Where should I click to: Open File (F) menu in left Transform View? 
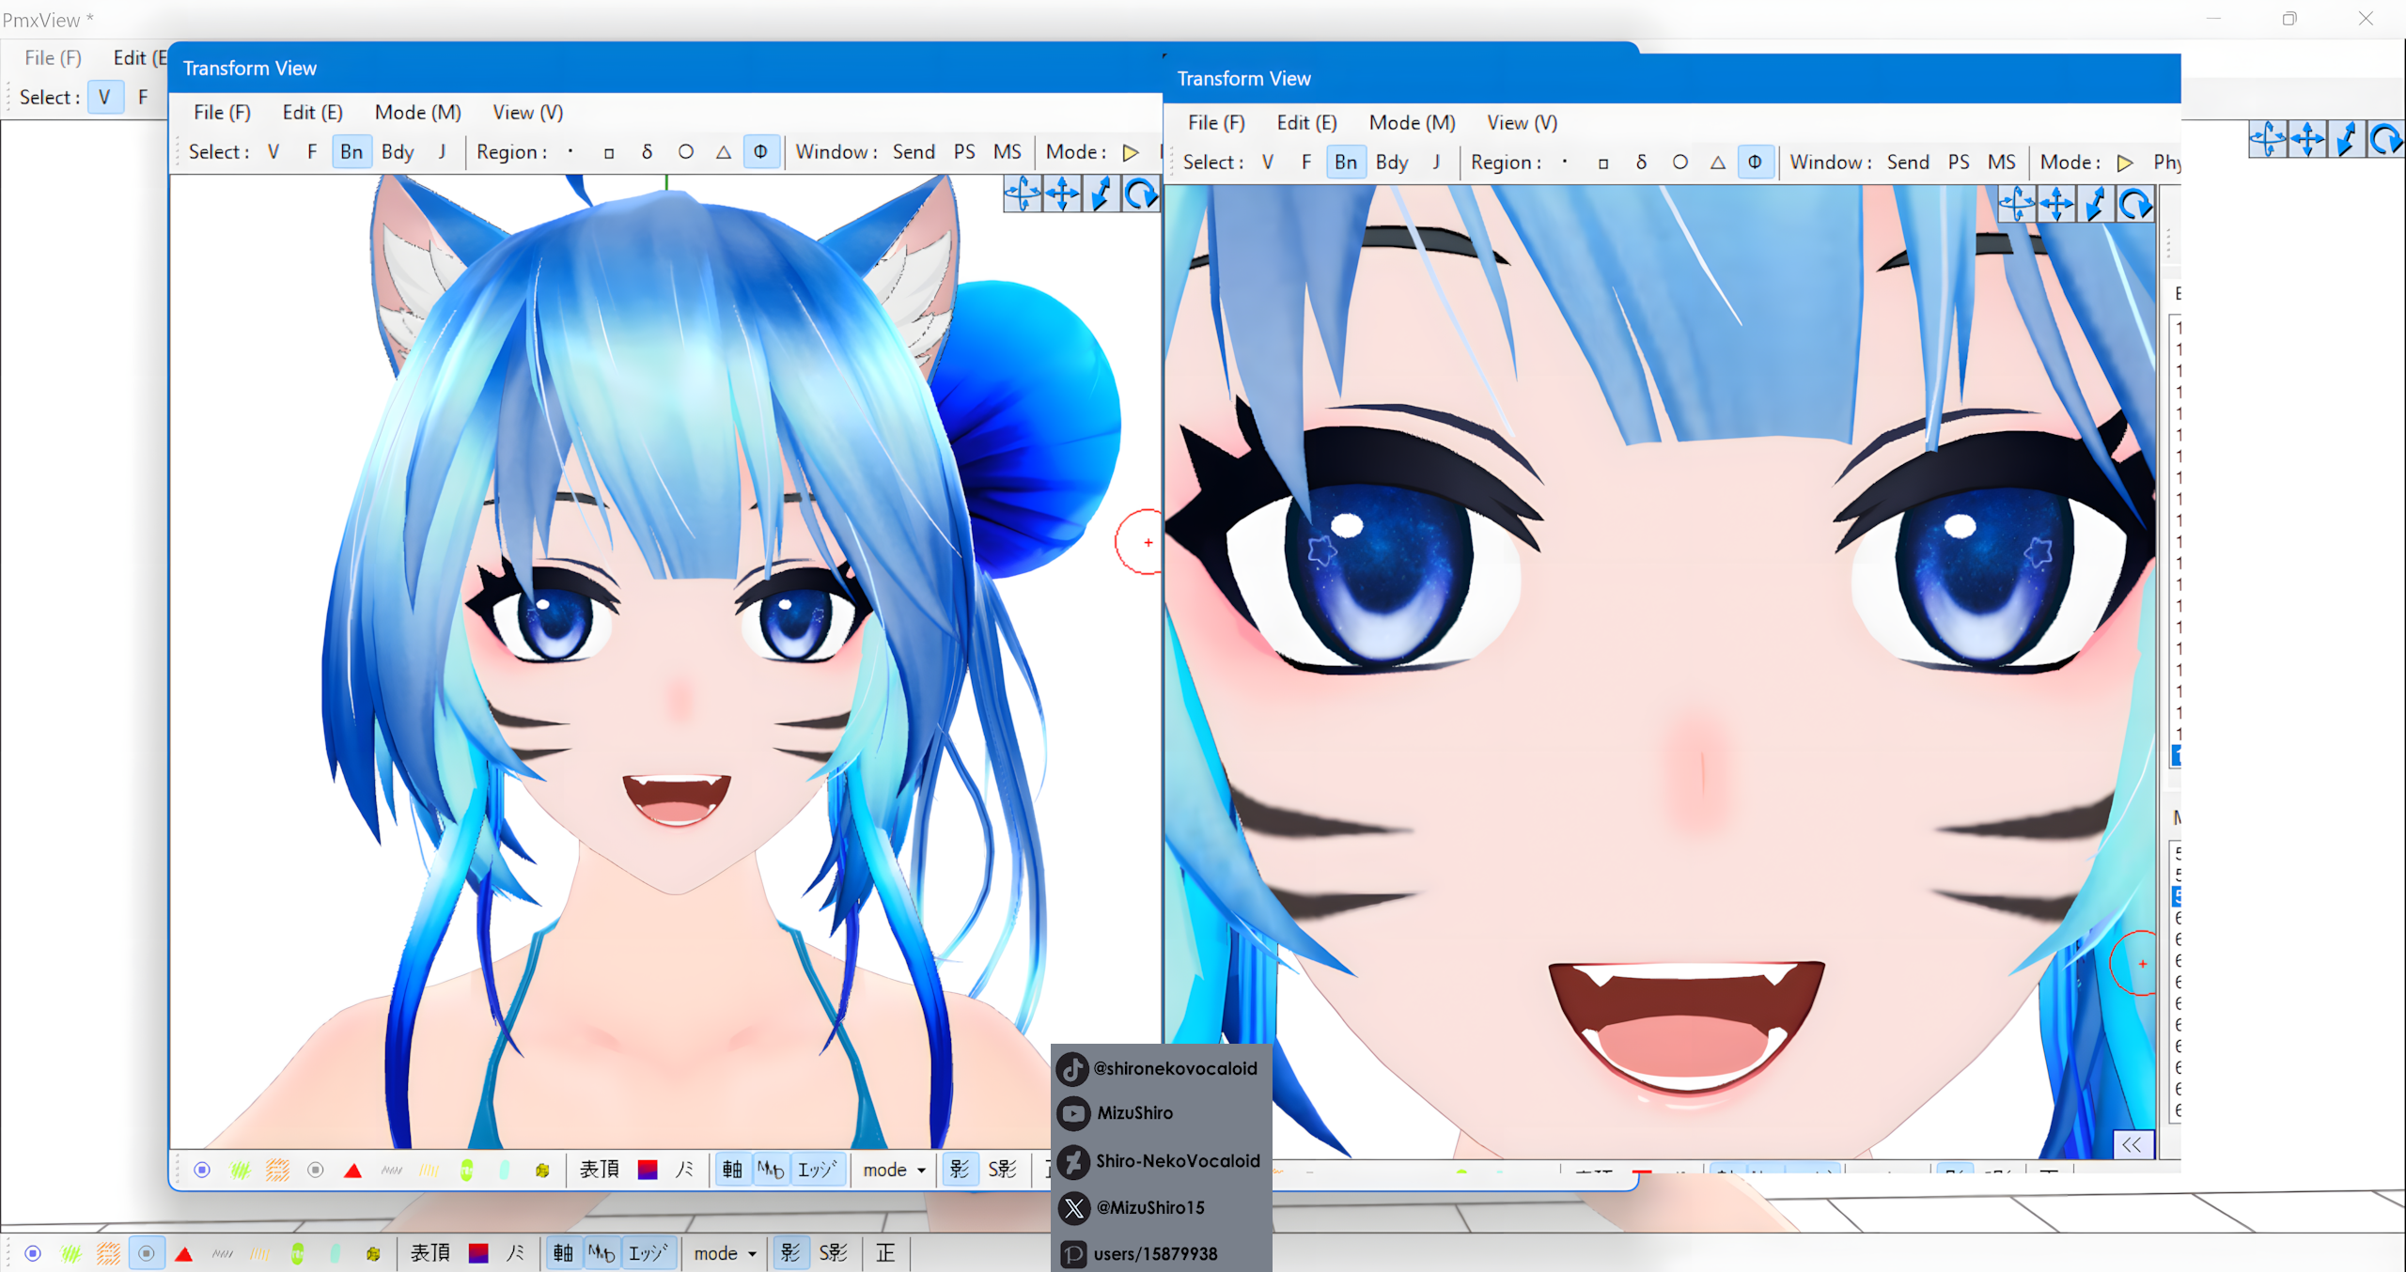point(222,113)
